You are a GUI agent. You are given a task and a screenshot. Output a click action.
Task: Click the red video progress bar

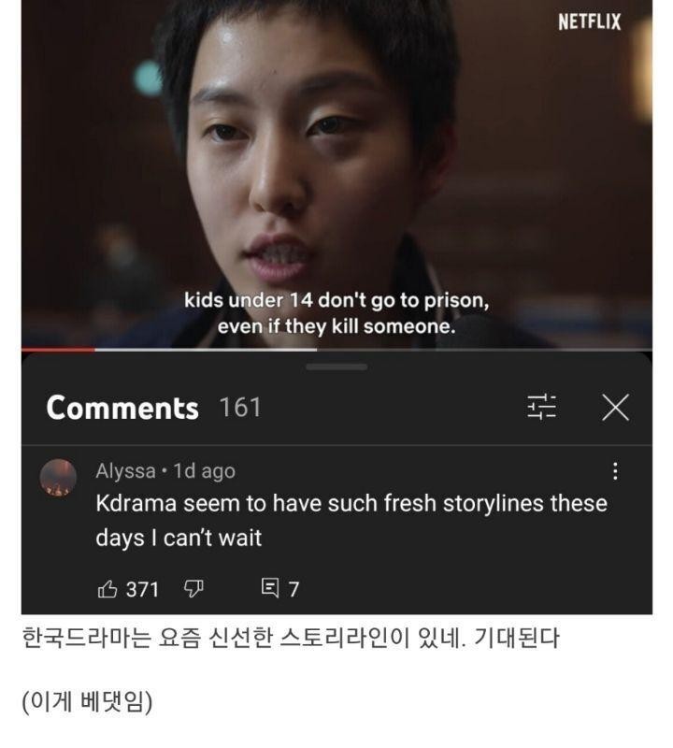click(58, 350)
